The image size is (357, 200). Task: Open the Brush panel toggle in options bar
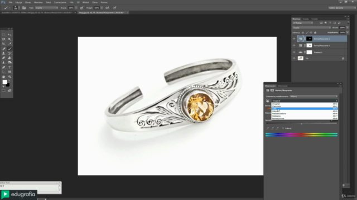[24, 8]
